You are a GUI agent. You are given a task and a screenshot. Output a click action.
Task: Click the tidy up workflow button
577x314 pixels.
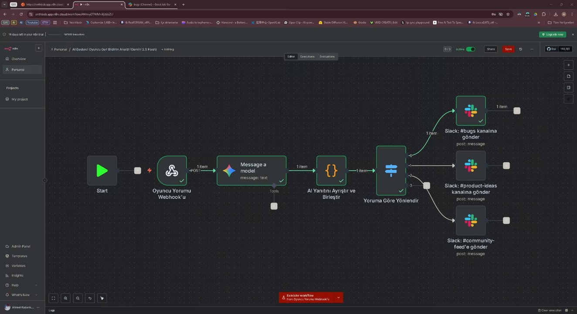click(x=102, y=298)
